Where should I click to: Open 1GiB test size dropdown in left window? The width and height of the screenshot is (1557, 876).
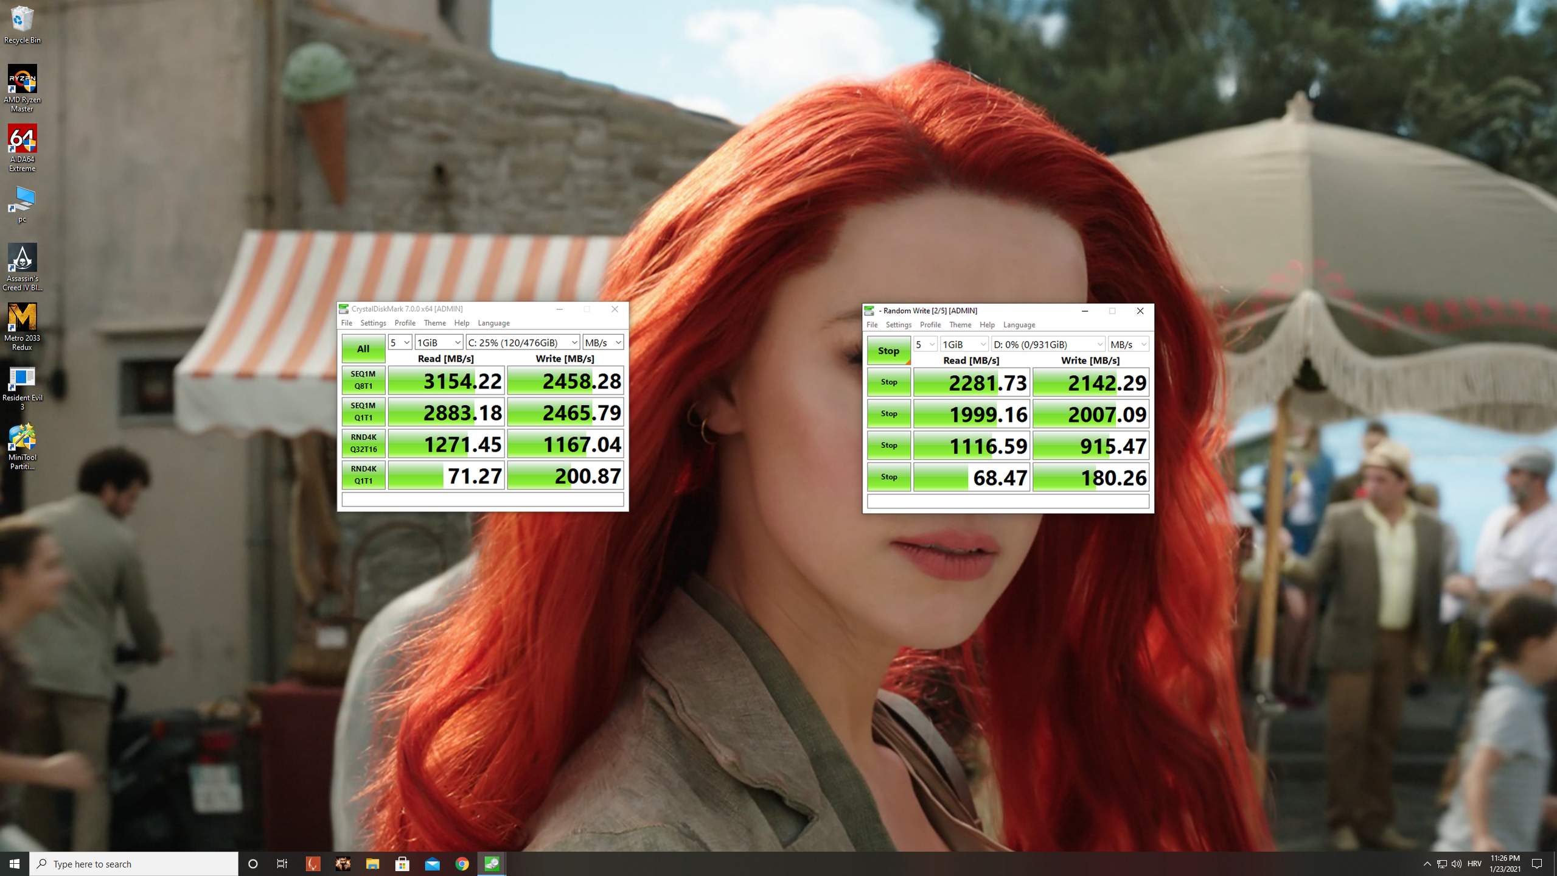pyautogui.click(x=438, y=342)
